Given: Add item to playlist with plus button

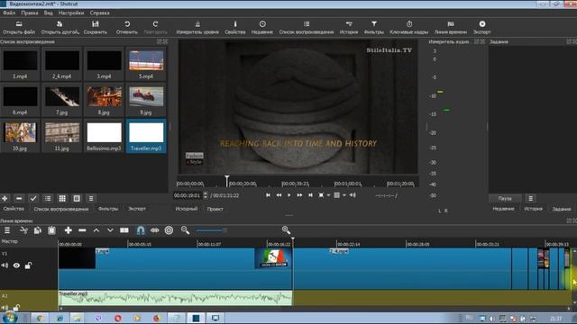Looking at the screenshot, I should point(5,198).
